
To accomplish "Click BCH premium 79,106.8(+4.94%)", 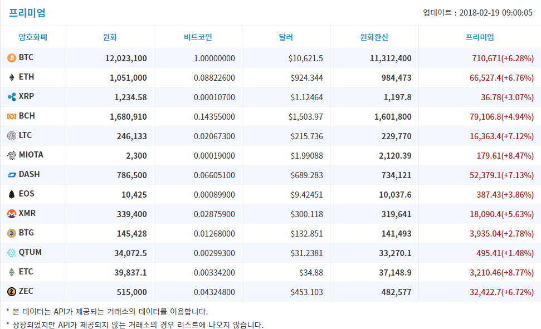I will pos(501,117).
